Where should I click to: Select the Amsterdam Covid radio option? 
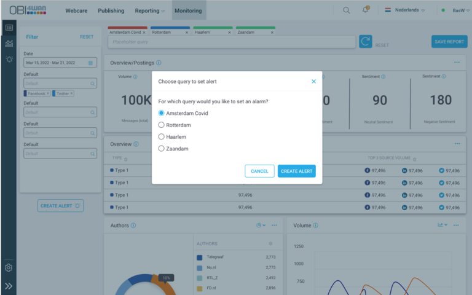coord(162,113)
